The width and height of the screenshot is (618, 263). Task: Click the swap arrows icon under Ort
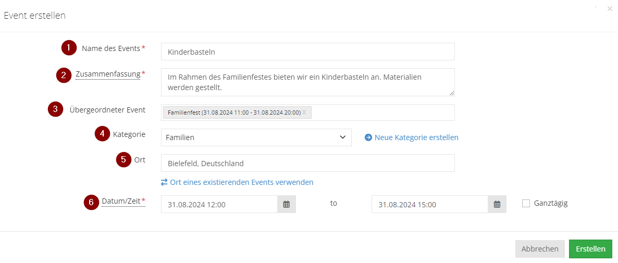tap(164, 182)
